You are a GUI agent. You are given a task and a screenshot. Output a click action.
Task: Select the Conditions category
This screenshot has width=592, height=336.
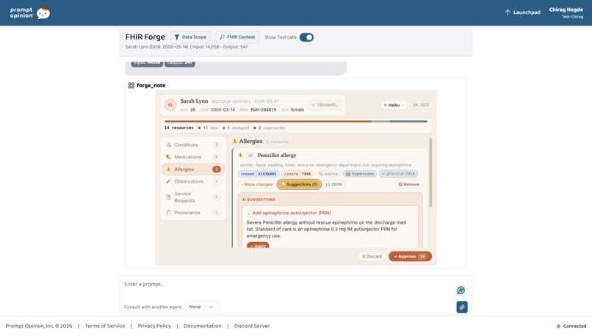(x=193, y=145)
